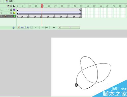Click frame 60 on the timeline ruler
Viewport: 127px width, 97px height.
pyautogui.click(x=94, y=6)
